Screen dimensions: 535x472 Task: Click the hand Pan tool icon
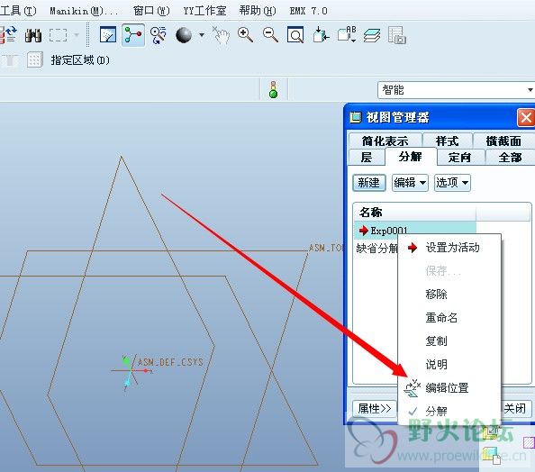221,35
